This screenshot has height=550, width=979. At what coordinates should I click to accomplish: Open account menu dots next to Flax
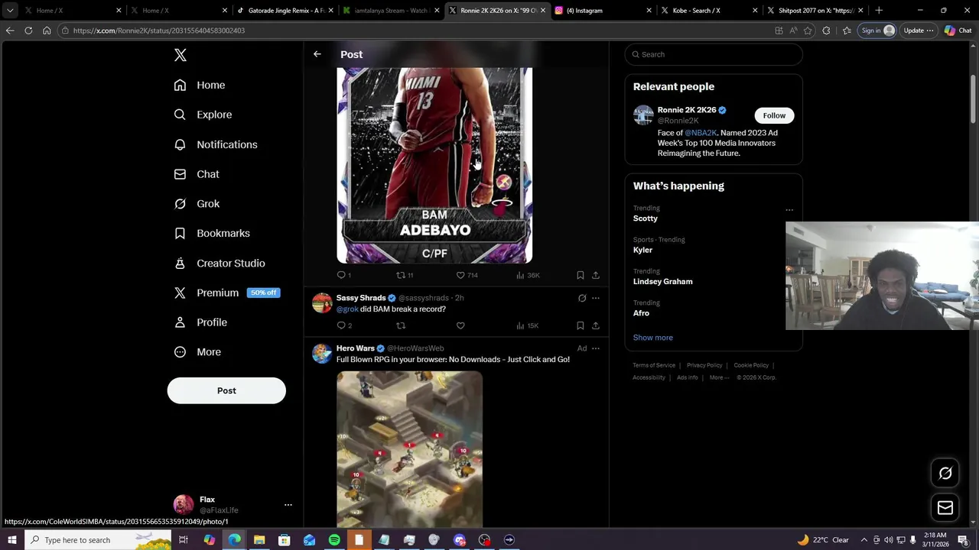288,505
